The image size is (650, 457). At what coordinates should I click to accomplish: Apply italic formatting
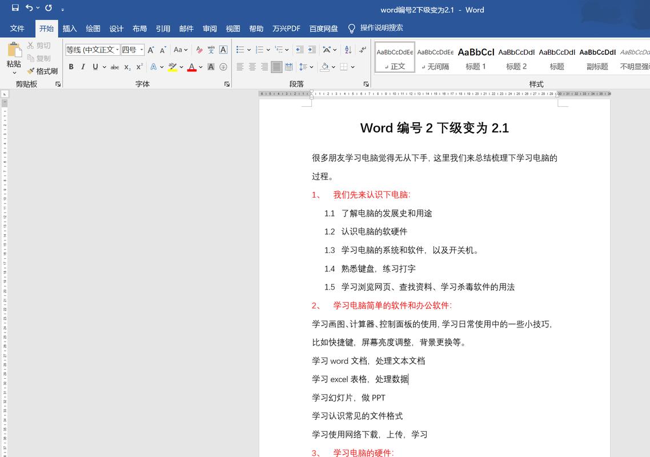82,67
